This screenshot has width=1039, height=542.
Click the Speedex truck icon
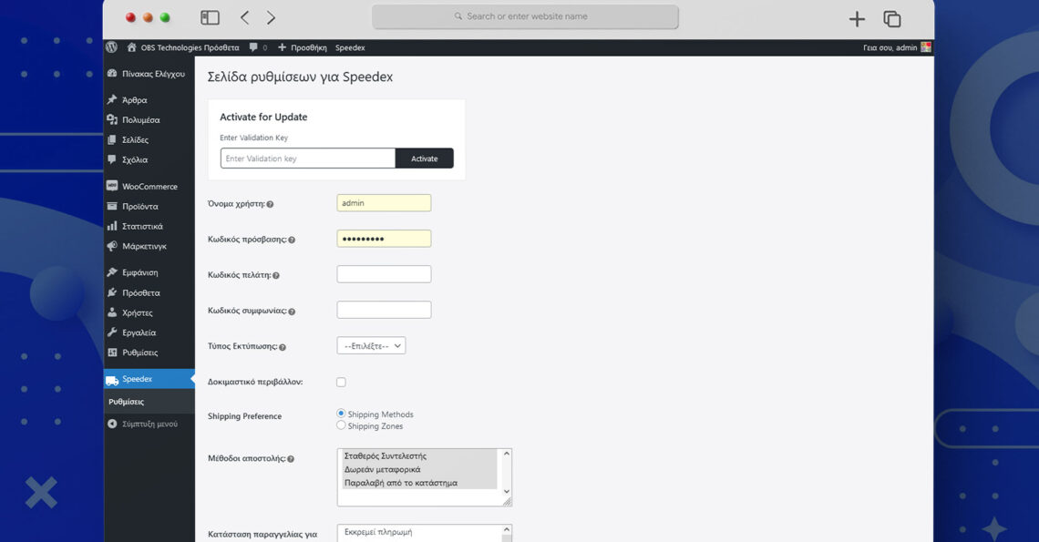112,380
